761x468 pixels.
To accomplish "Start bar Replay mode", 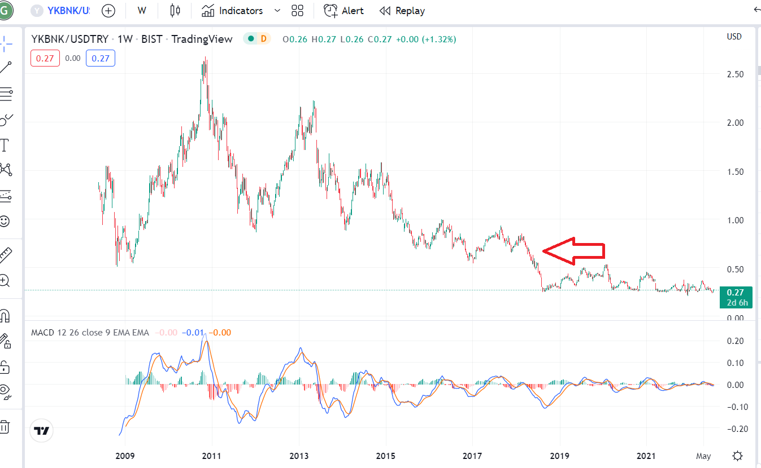I will point(402,11).
